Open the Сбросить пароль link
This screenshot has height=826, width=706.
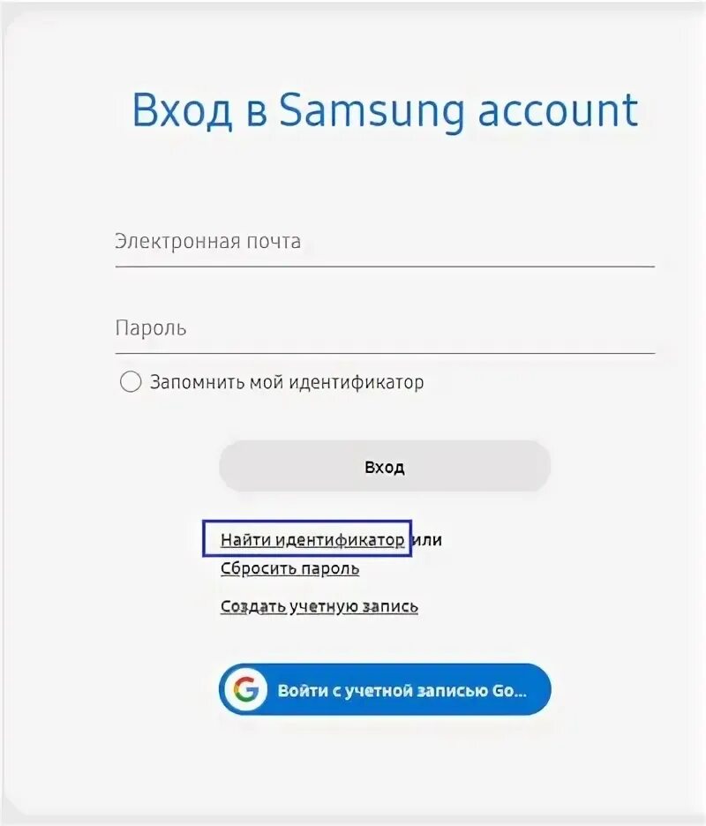[x=289, y=569]
